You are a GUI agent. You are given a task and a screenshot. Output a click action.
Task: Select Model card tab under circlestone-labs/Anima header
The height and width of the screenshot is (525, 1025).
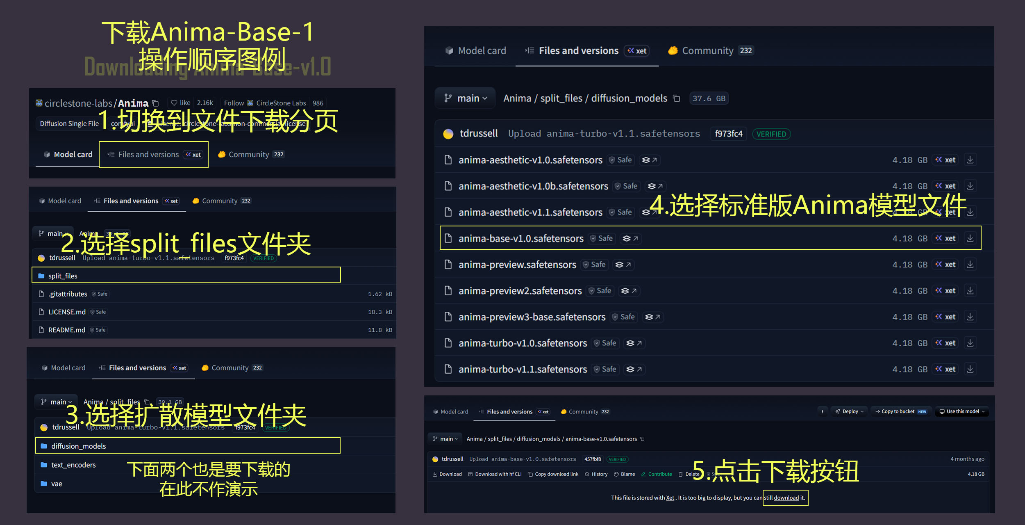pos(68,155)
